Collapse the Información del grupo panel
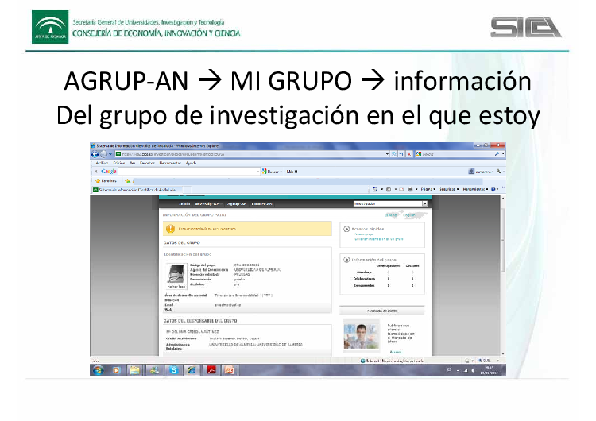596x421 pixels. pos(346,259)
